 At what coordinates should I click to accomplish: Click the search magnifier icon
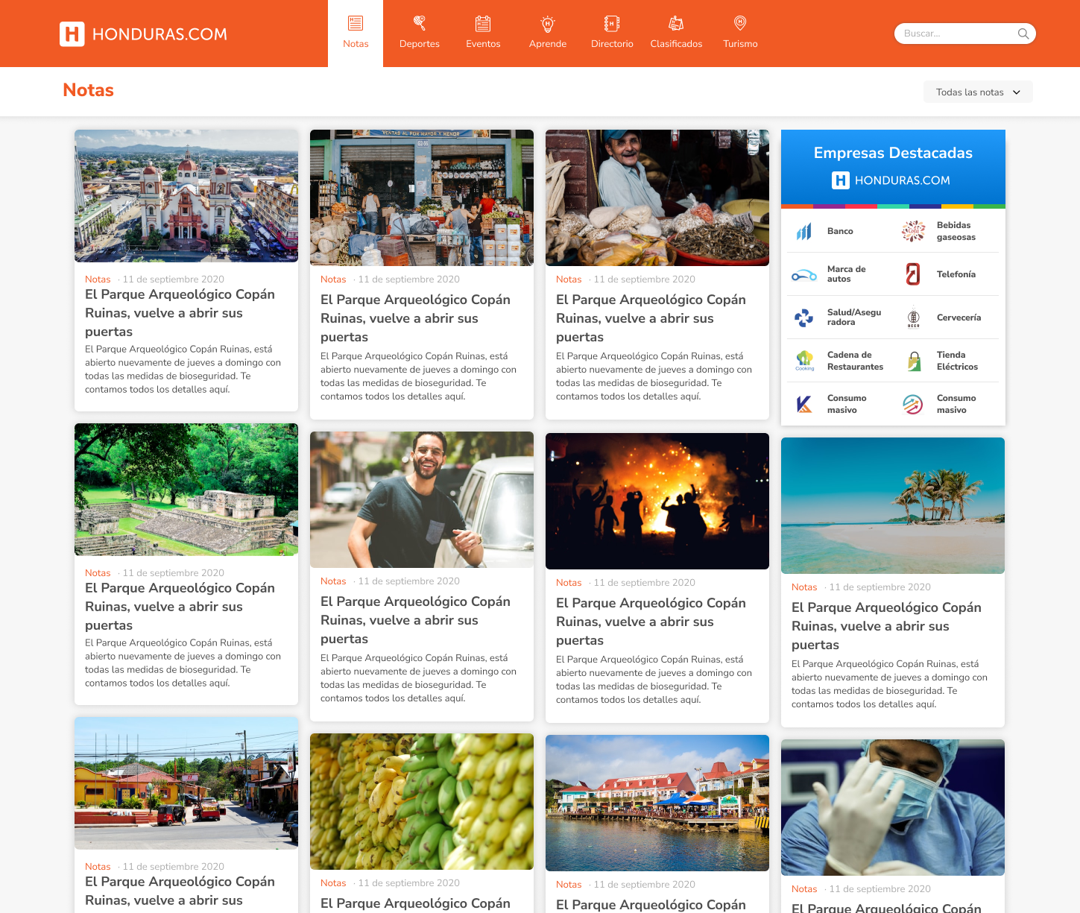click(1023, 34)
